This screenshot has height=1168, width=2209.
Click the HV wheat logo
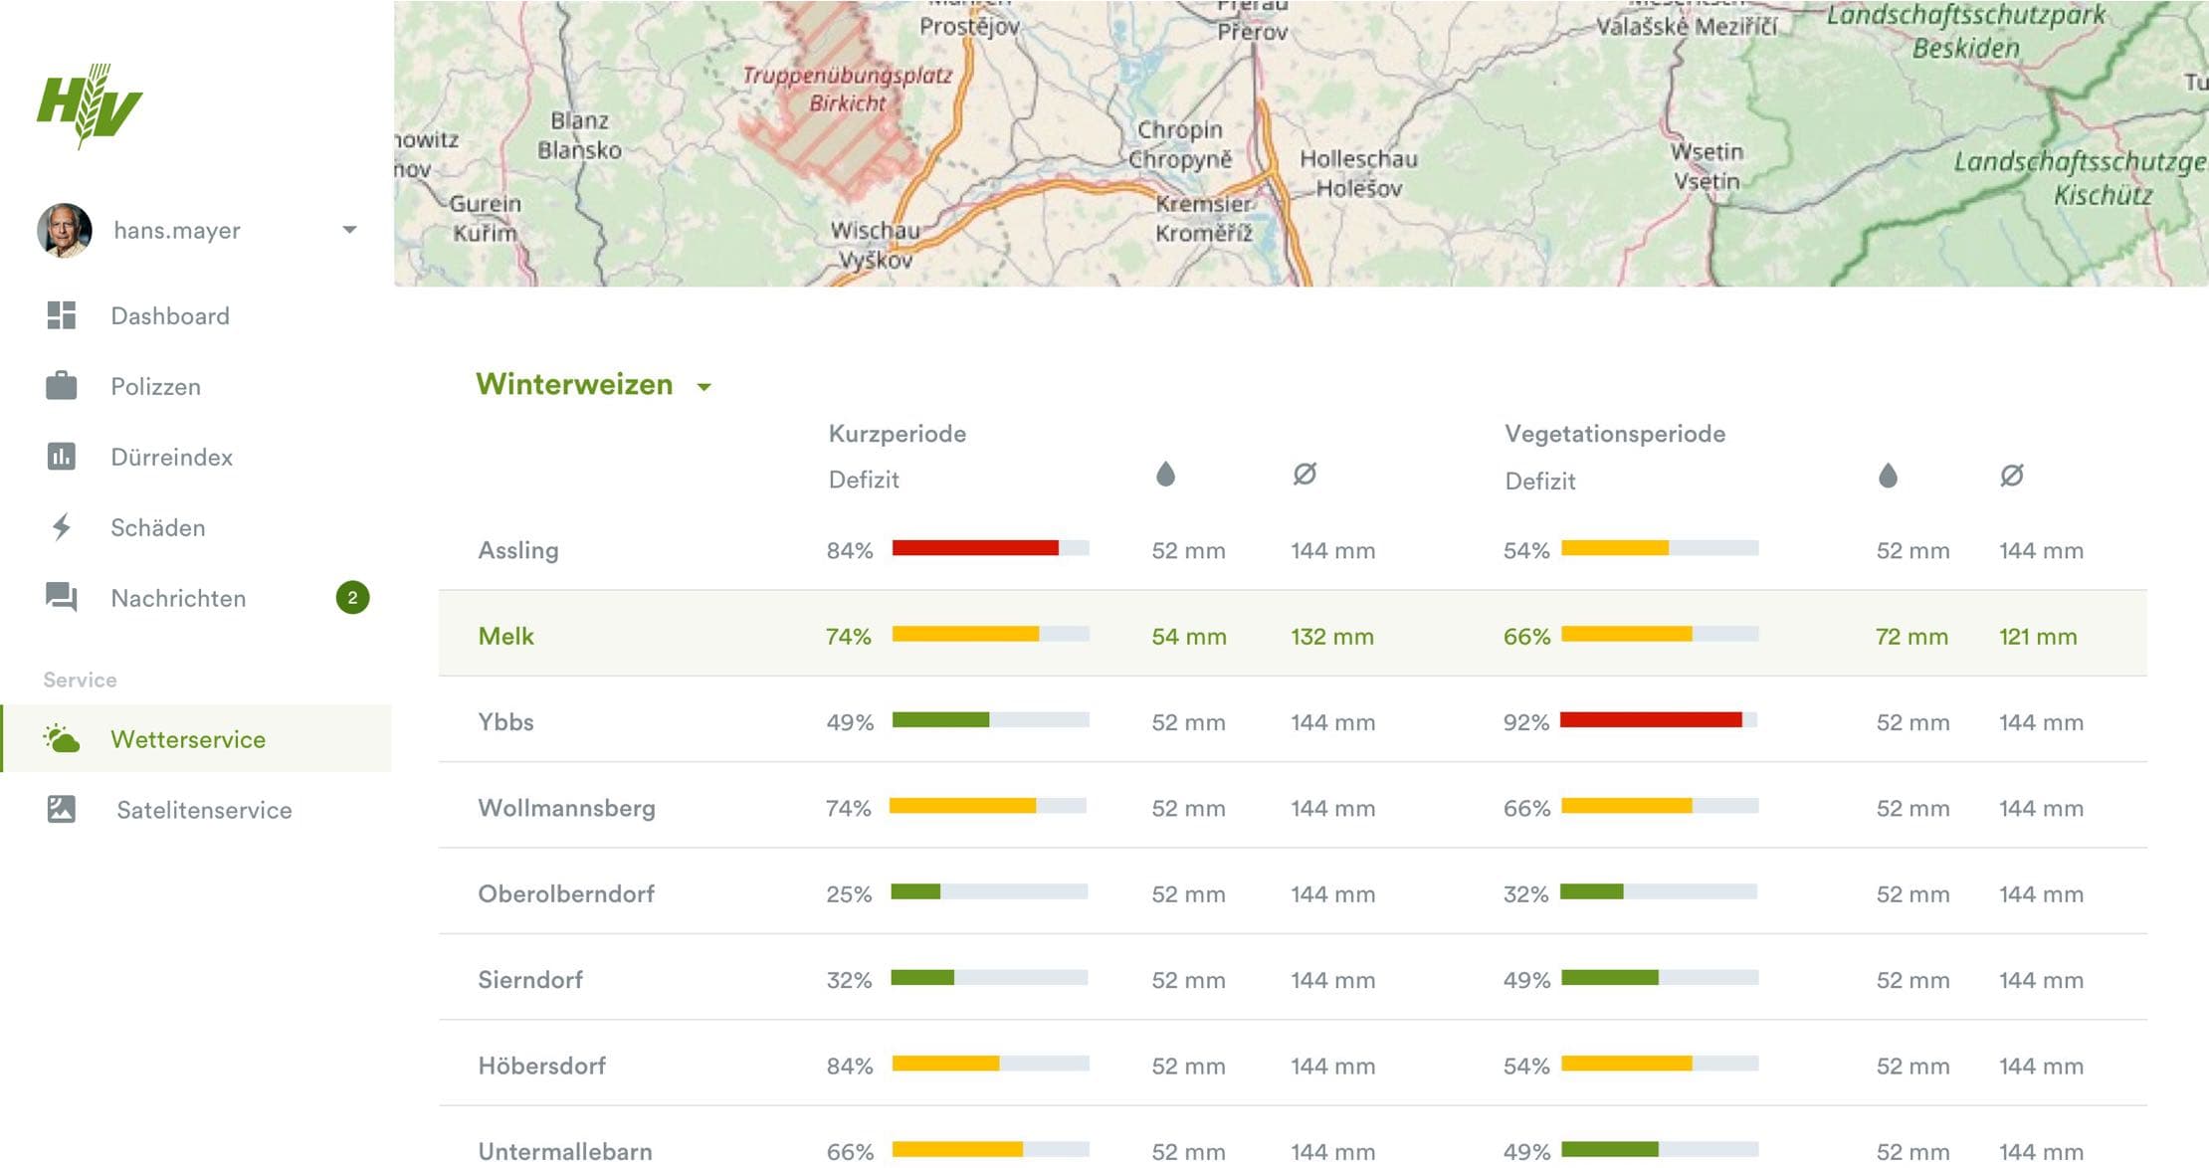pyautogui.click(x=90, y=105)
